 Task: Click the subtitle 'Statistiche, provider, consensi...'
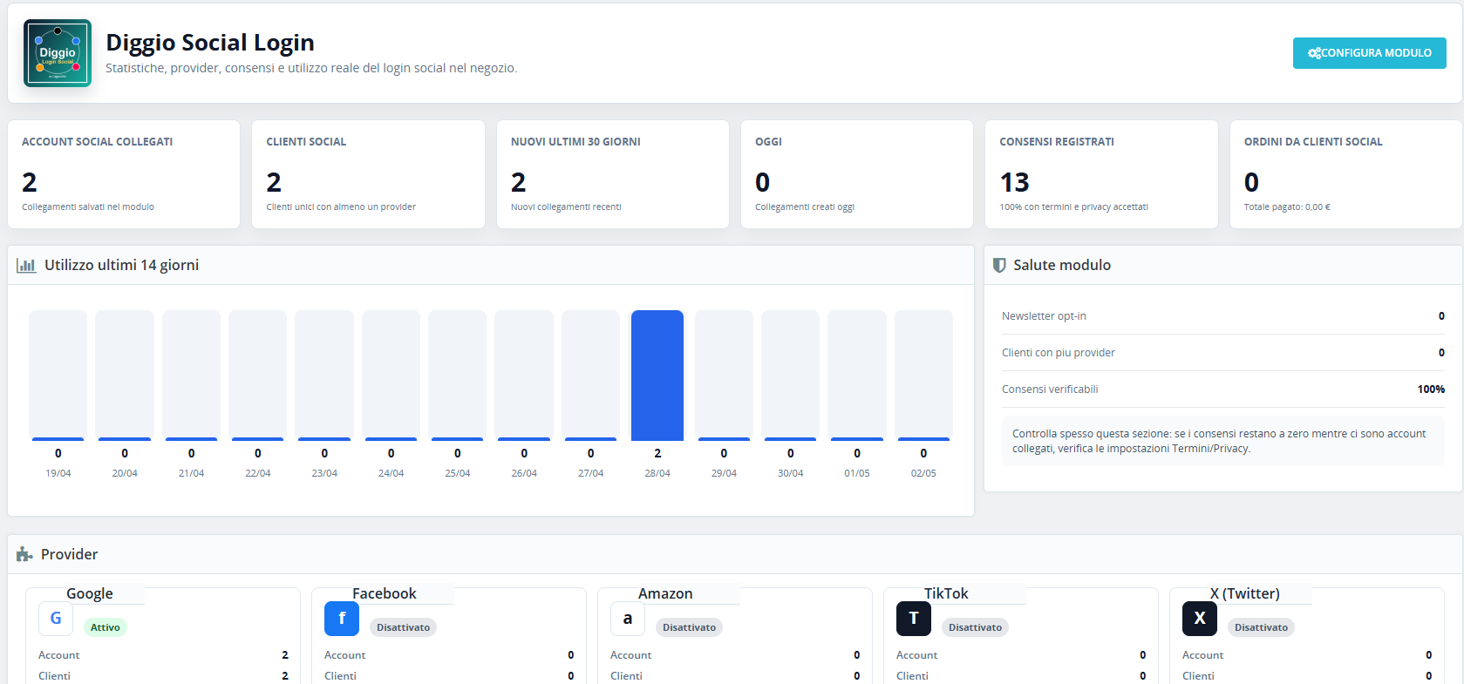pyautogui.click(x=311, y=68)
